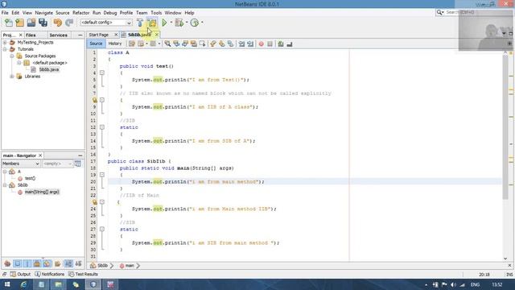Toggle Rectangular Selection in editor toolbar
Viewport: 515px width, 290px height.
[202, 43]
